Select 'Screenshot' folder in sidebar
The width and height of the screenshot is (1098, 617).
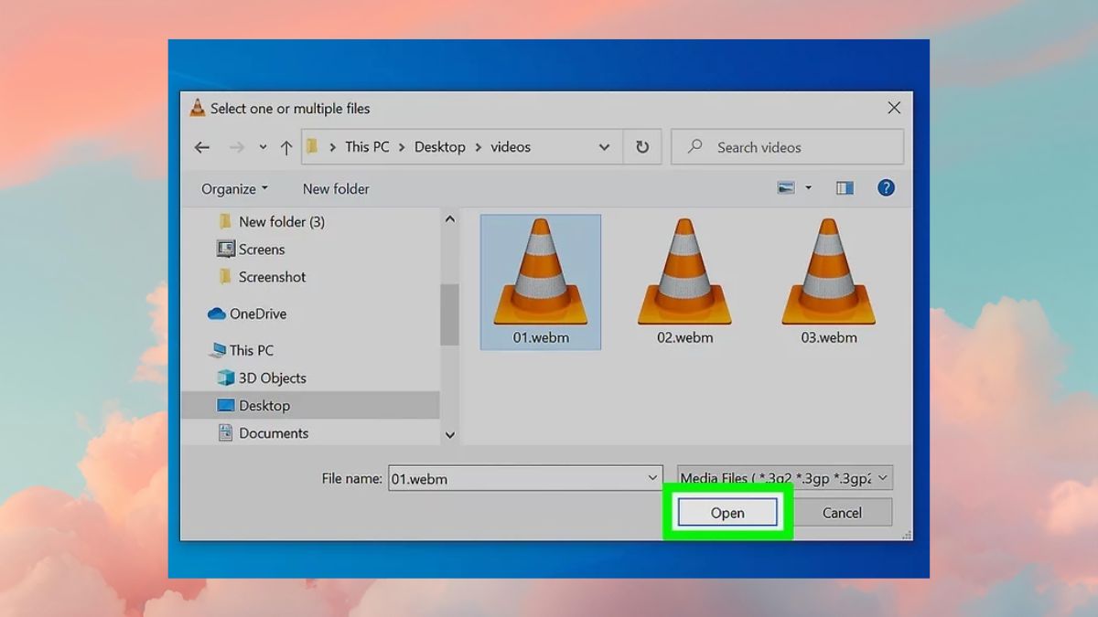coord(272,277)
